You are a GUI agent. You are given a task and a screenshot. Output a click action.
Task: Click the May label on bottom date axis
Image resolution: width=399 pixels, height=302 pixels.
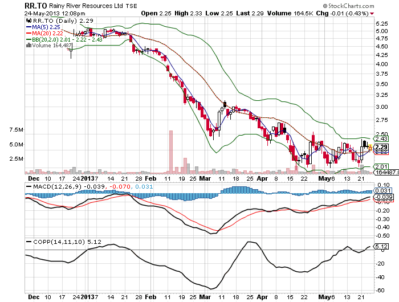[x=324, y=297]
